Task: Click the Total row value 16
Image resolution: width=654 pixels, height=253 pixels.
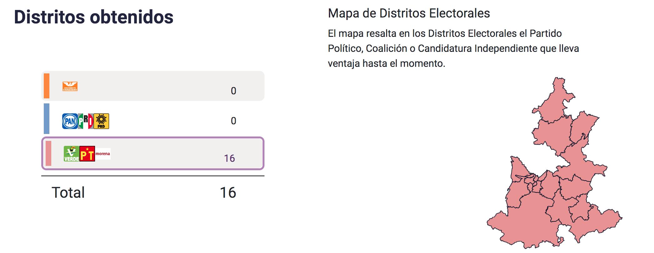Action: (x=228, y=193)
